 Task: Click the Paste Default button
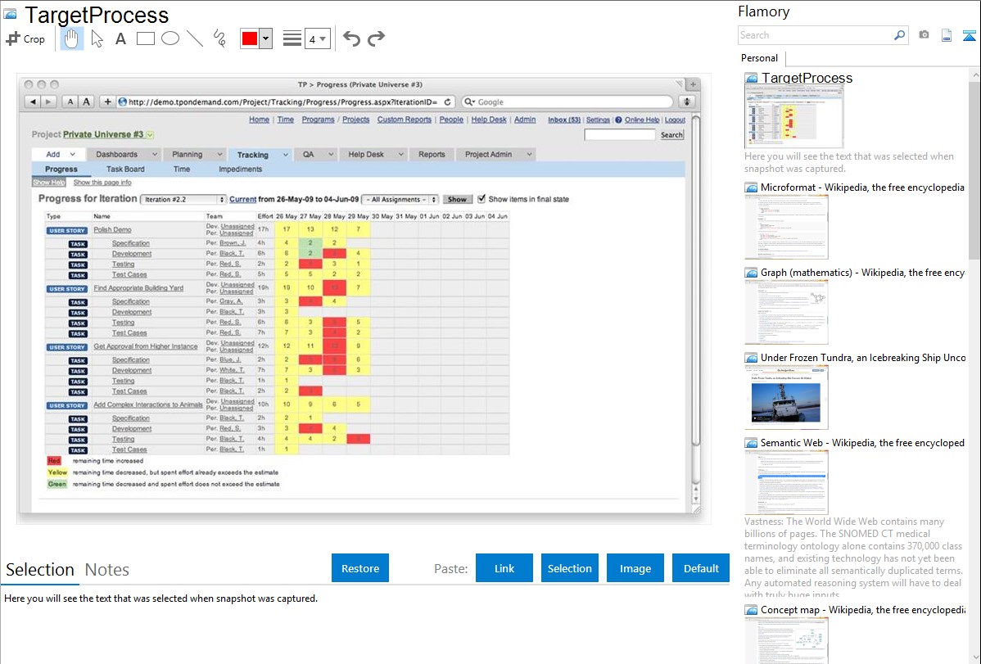(701, 568)
